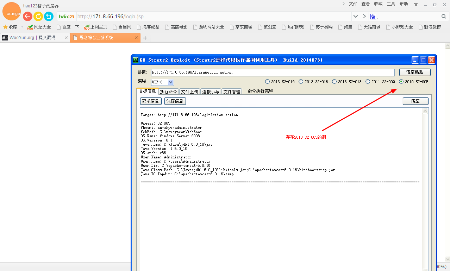Select the 2010 S2-005 radio option
The width and height of the screenshot is (450, 271).
point(414,82)
